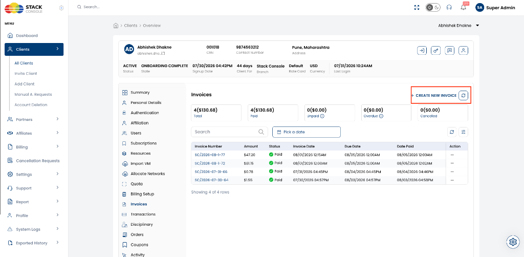The height and width of the screenshot is (257, 524).
Task: Open invoice SC/2026-07-31-66
Action: coord(211,172)
